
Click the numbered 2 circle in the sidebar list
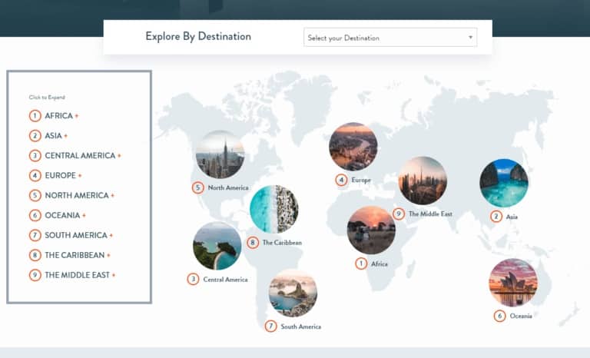point(35,136)
